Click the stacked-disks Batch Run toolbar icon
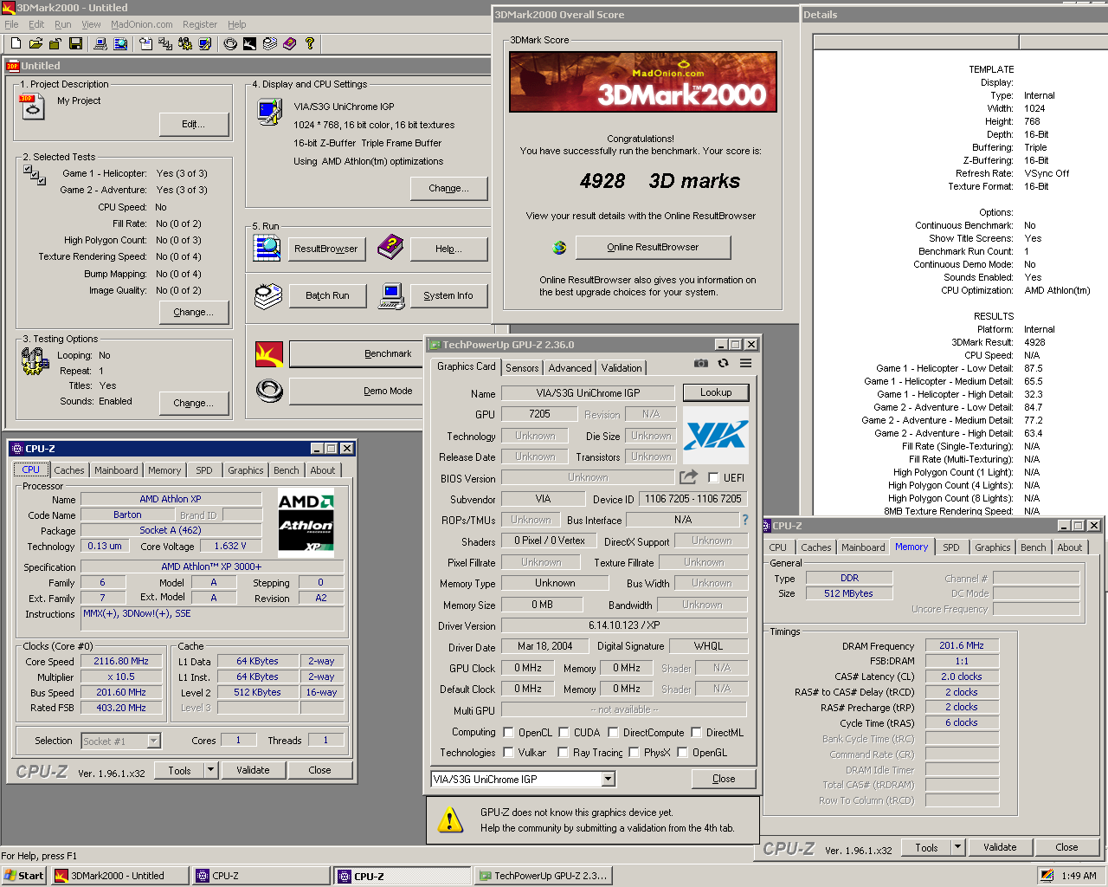 coord(269,43)
